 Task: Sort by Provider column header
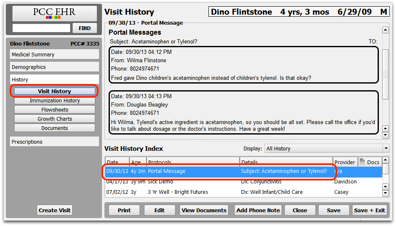345,162
